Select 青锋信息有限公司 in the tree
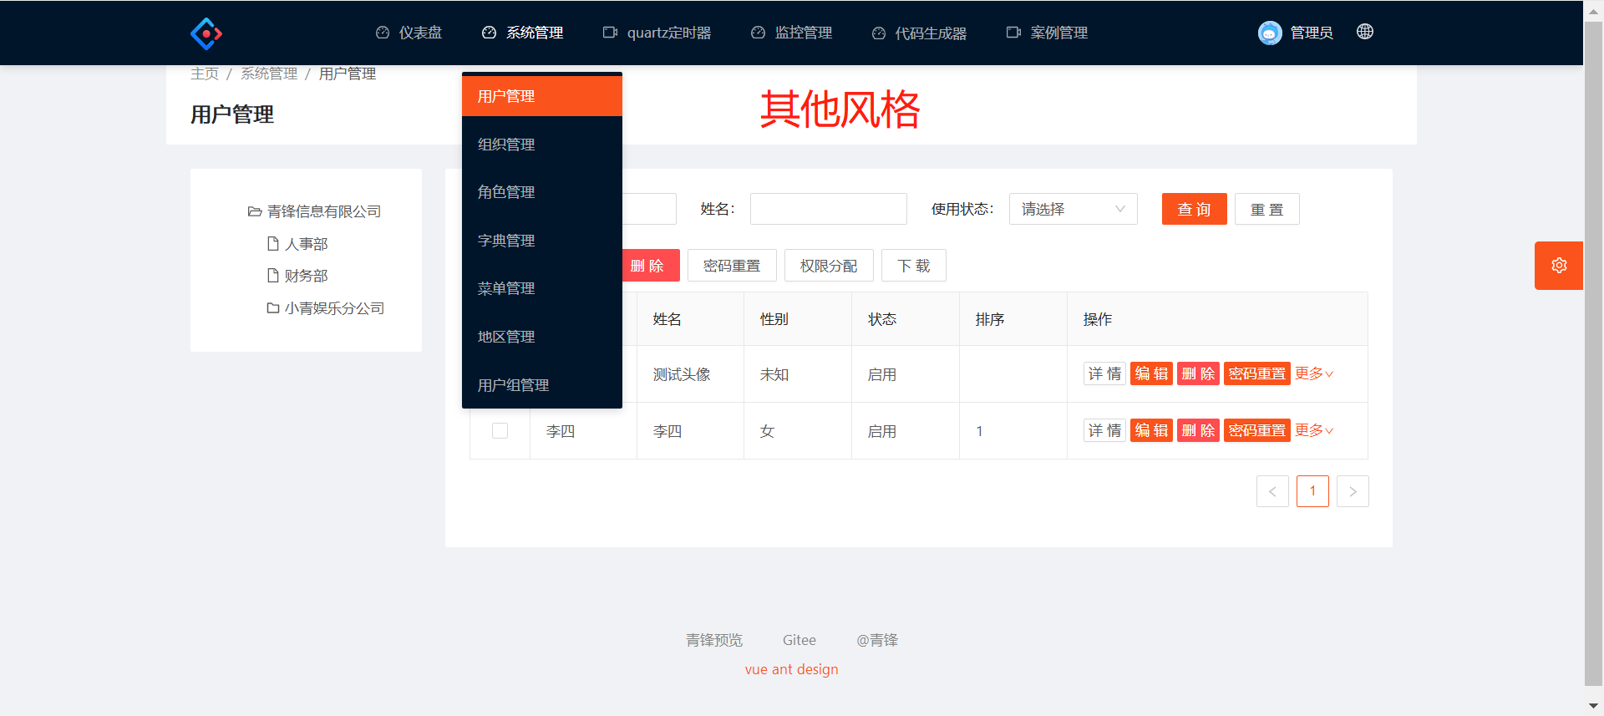The height and width of the screenshot is (716, 1604). pos(324,212)
